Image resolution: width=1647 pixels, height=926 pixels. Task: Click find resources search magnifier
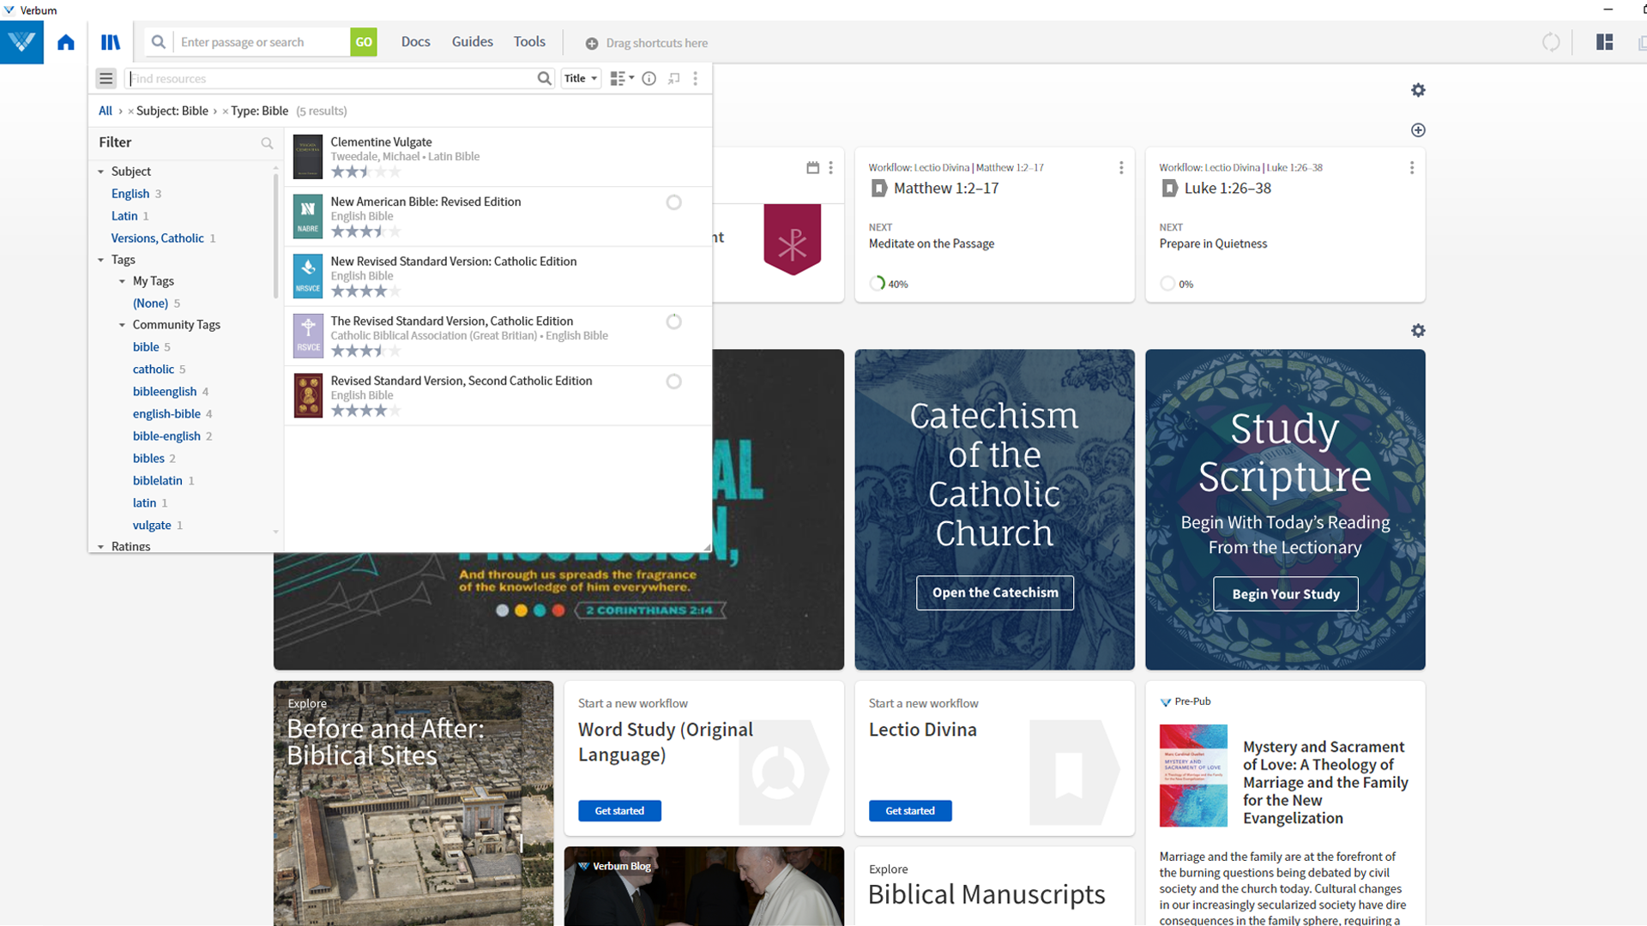pyautogui.click(x=544, y=78)
